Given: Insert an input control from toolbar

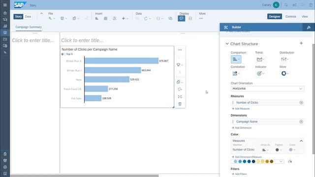Looking at the screenshot, I should 115,19.
